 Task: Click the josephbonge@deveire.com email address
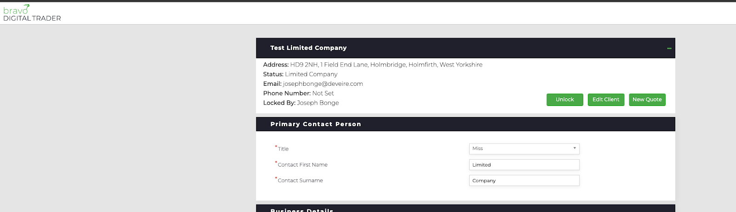pyautogui.click(x=322, y=84)
